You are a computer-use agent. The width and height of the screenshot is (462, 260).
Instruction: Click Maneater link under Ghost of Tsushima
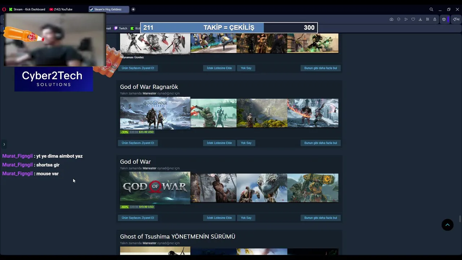pos(149,243)
